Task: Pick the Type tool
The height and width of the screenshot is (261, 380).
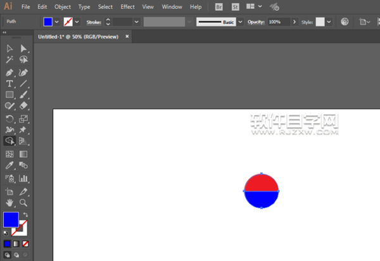Action: (9, 83)
